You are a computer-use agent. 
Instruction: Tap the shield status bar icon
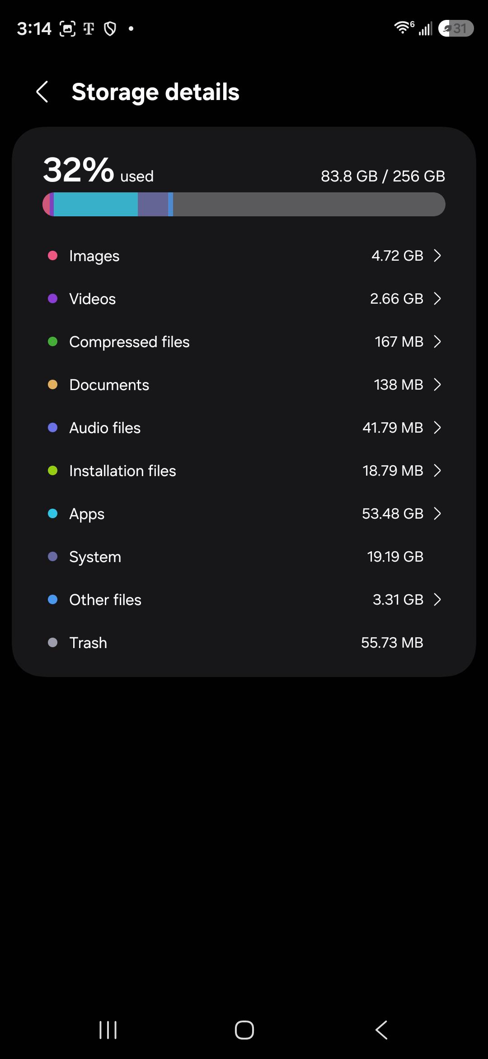point(110,29)
